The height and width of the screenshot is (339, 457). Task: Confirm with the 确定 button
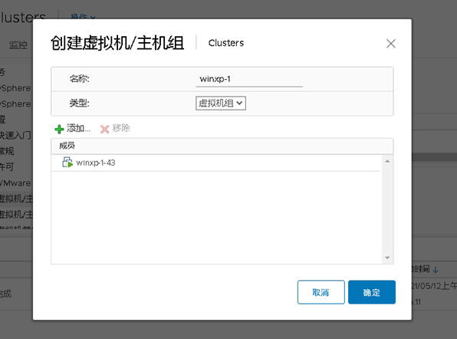coord(372,292)
